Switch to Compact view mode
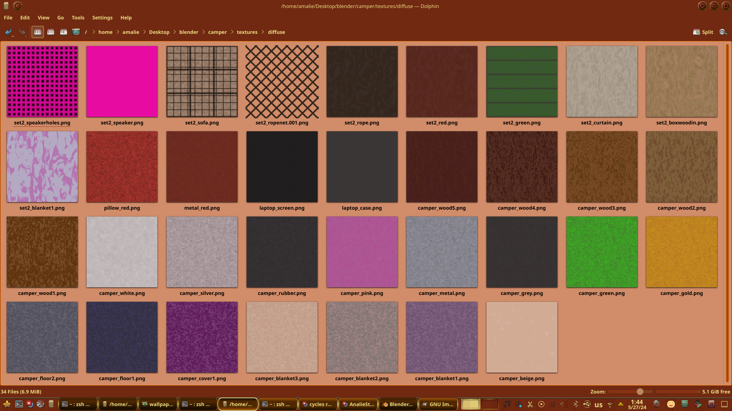The height and width of the screenshot is (411, 732). 50,32
